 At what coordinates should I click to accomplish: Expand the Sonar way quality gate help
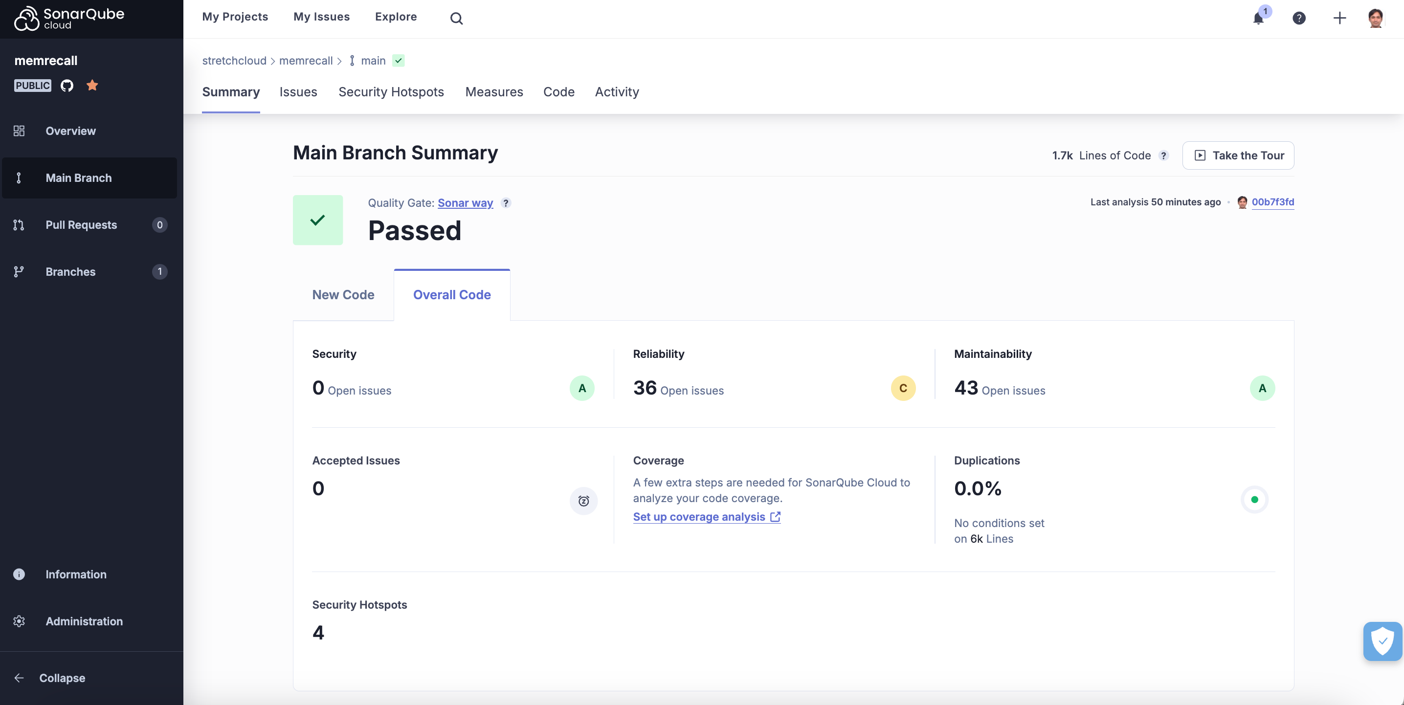point(506,203)
